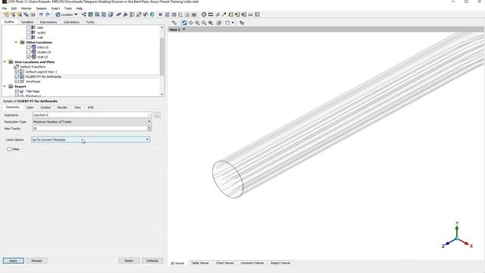
Task: Click the Save Picture camera icon
Action: pos(33,14)
